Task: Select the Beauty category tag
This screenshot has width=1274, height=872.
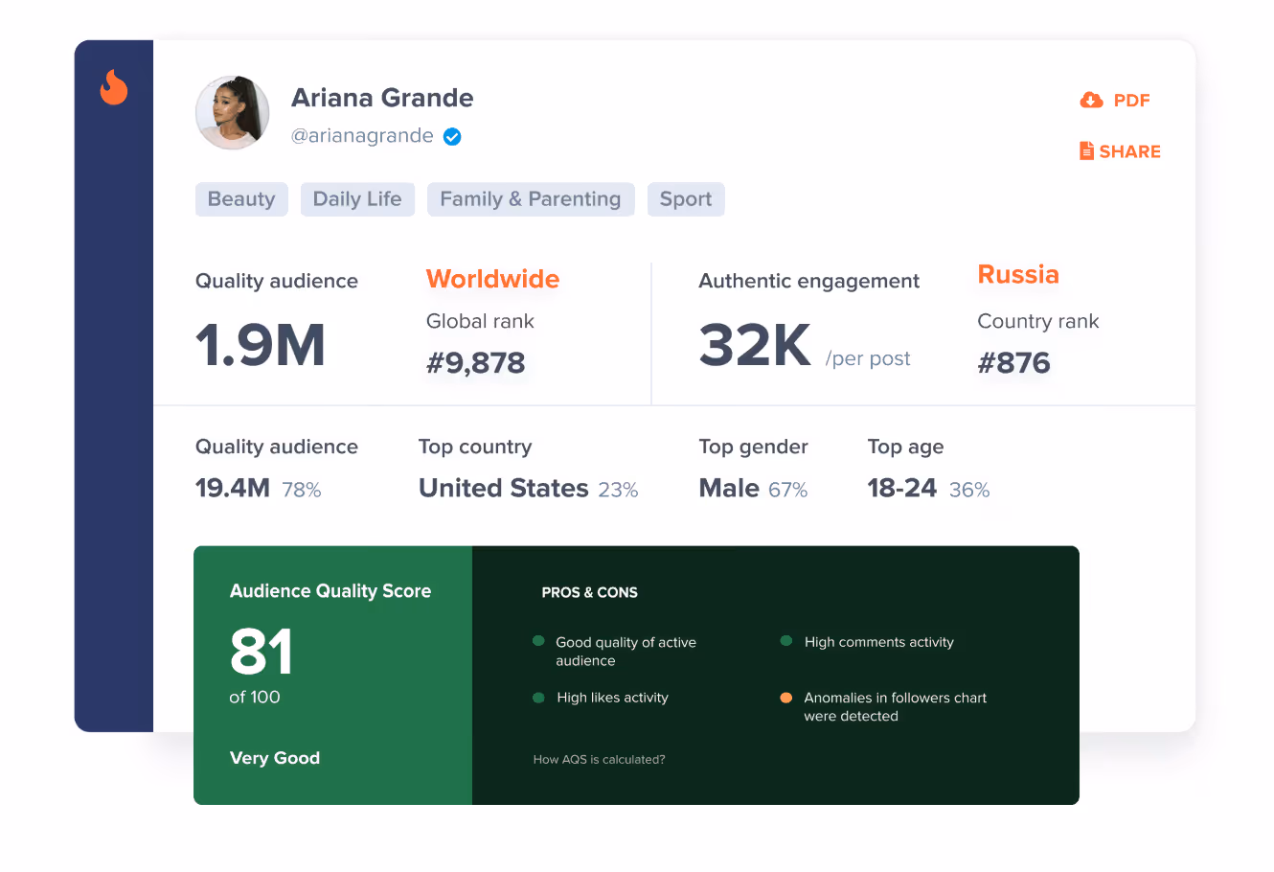Action: 241,199
